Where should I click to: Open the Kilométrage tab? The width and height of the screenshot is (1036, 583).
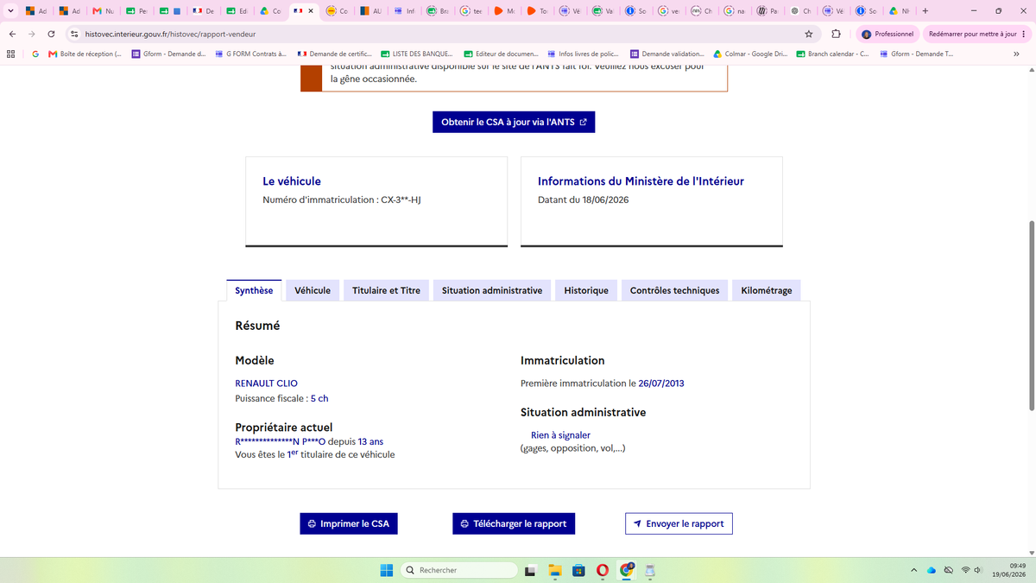(x=767, y=290)
